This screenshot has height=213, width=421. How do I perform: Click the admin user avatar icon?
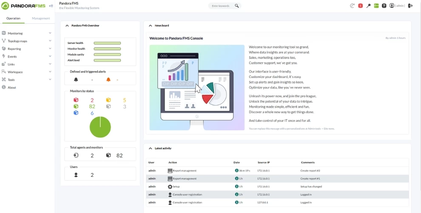pos(392,6)
